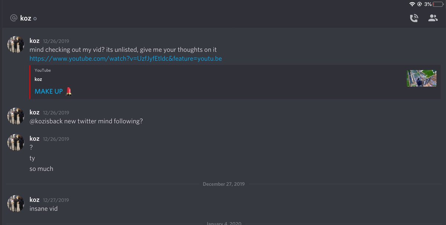Click koz's avatar next to "insane vid"
446x225 pixels.
click(x=16, y=204)
